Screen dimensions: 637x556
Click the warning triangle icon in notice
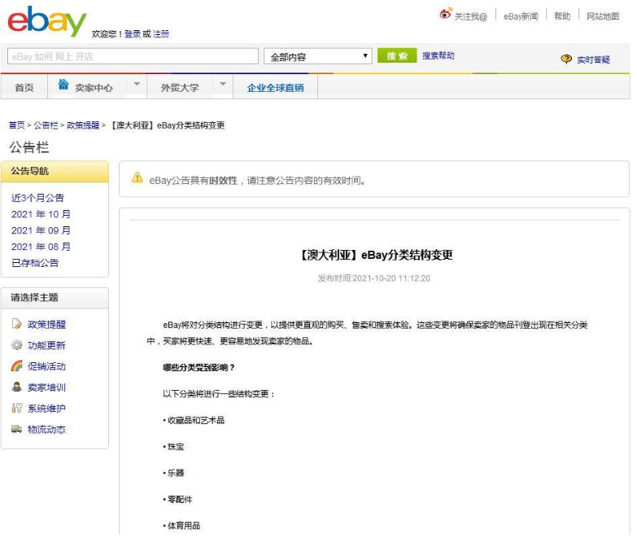137,177
